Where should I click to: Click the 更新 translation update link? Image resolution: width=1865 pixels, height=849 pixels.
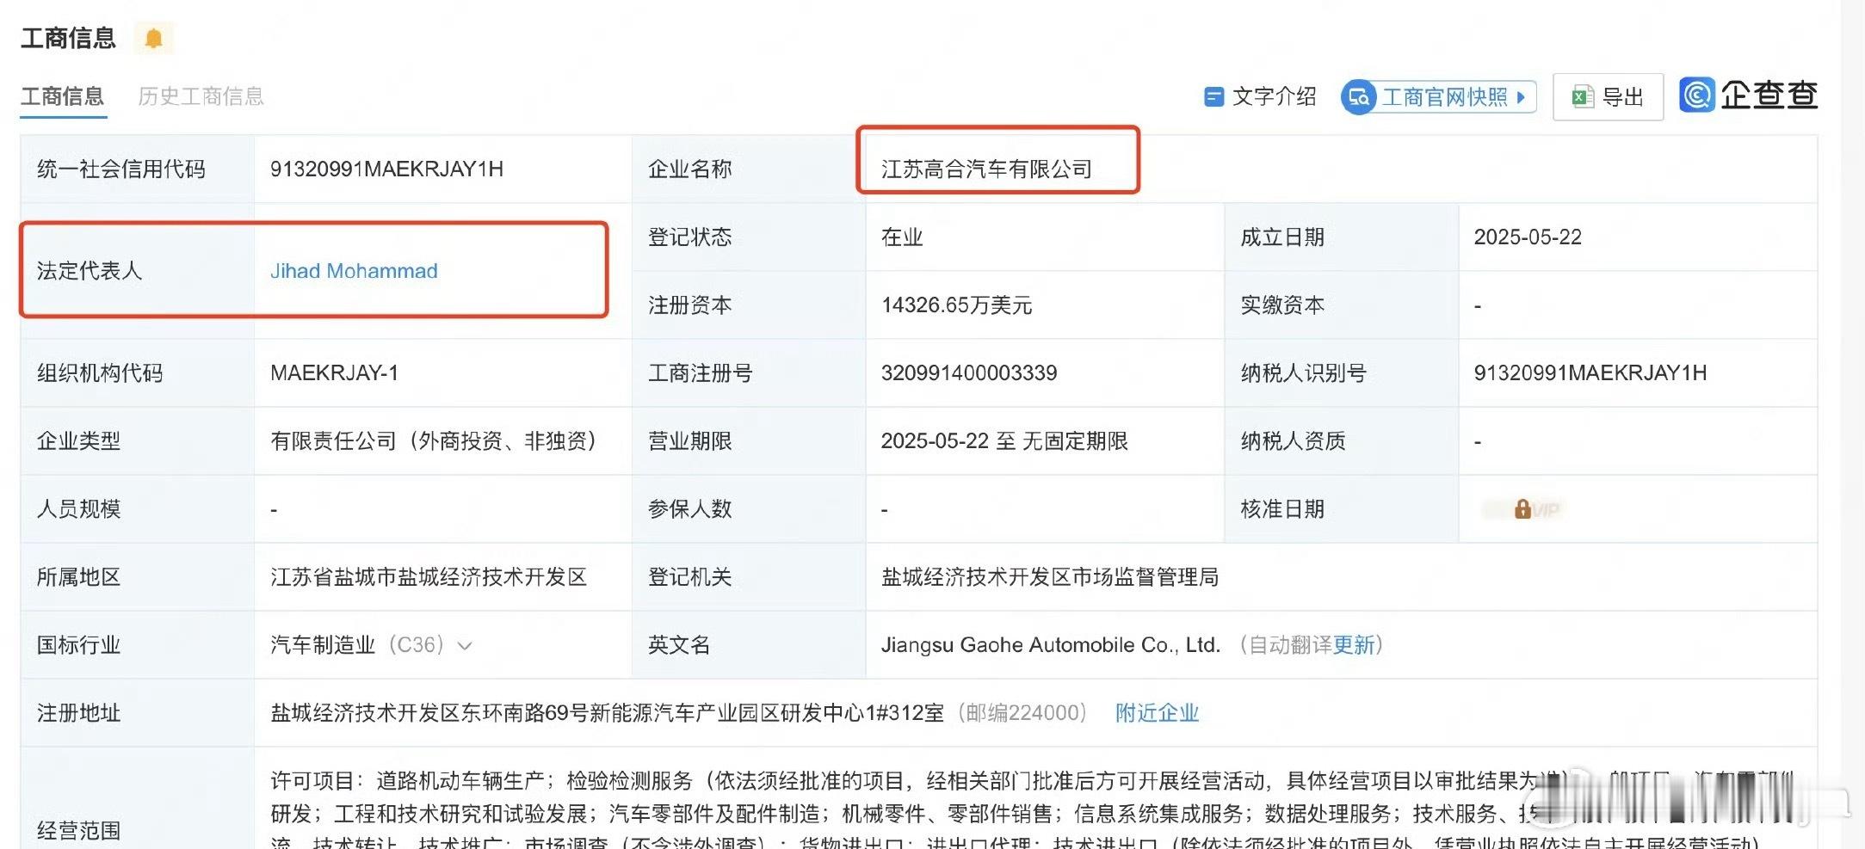[x=1354, y=645]
